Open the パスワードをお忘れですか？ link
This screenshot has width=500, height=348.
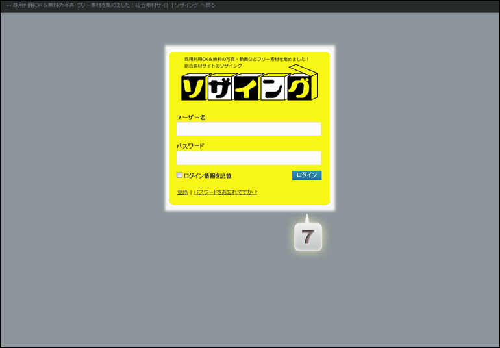225,192
